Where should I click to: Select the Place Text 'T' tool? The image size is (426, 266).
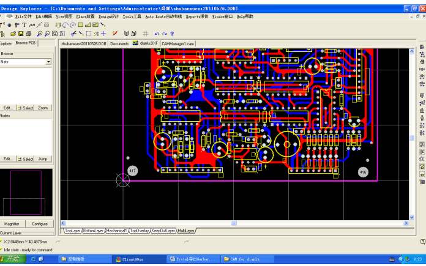coord(24,25)
